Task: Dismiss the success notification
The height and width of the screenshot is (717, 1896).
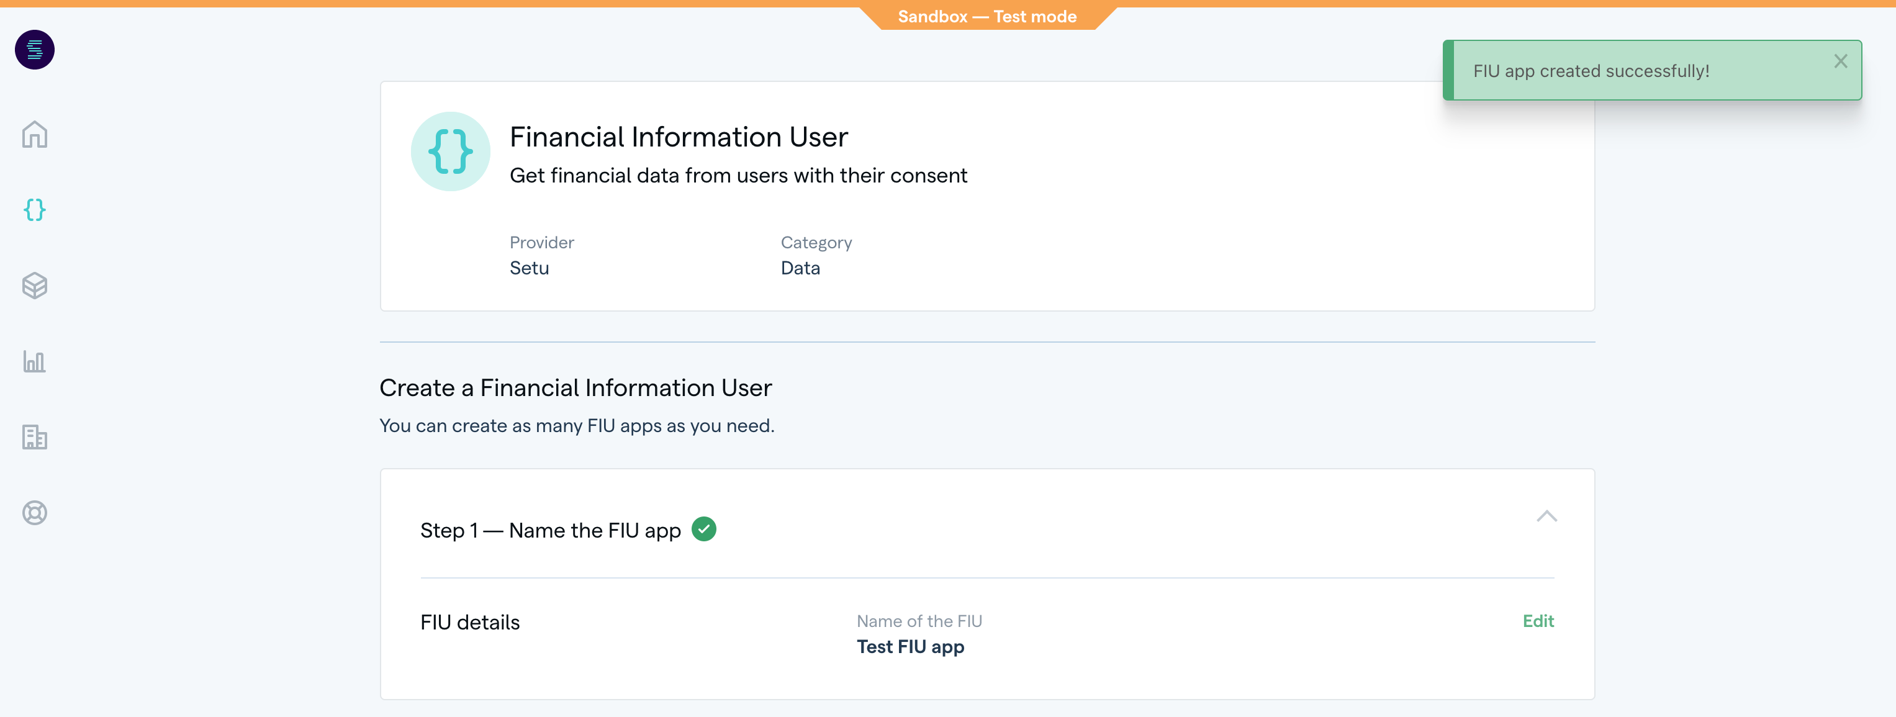Action: (1840, 62)
